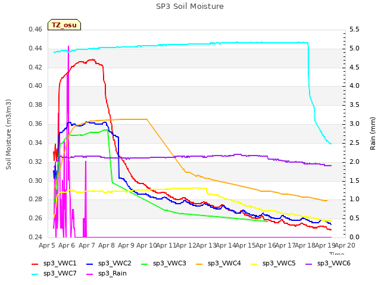The width and height of the screenshot is (381, 285).
Task: Click the Apr 20 x-axis label
Action: [345, 245]
